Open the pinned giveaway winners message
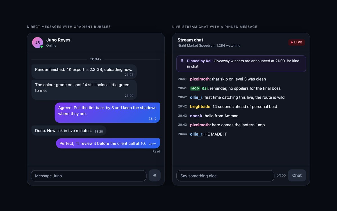This screenshot has height=211, width=337. [x=241, y=64]
